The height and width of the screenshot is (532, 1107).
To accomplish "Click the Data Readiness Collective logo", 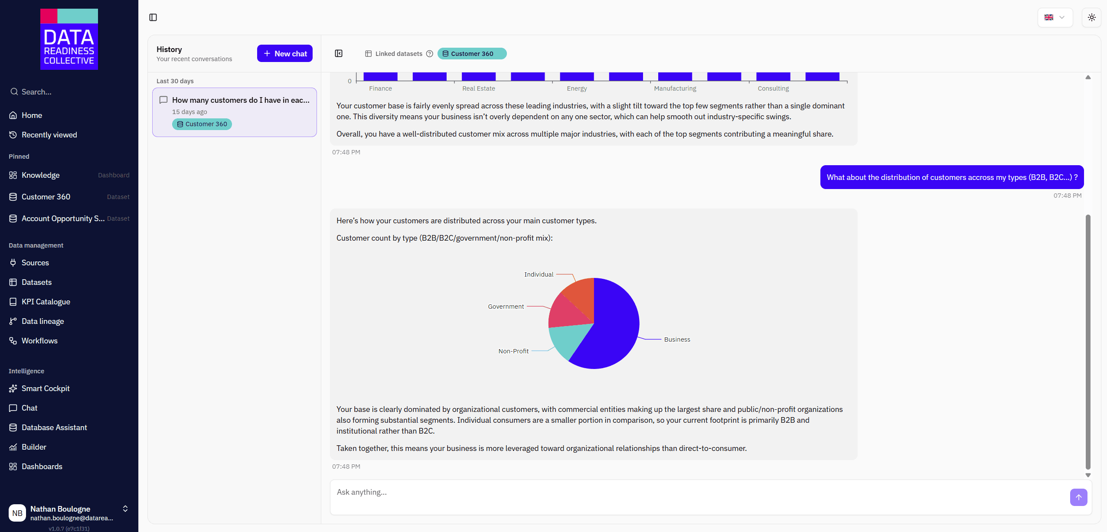I will (x=69, y=39).
